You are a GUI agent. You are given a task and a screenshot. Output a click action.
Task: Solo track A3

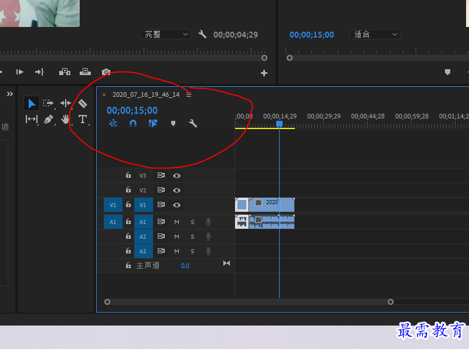pyautogui.click(x=193, y=252)
